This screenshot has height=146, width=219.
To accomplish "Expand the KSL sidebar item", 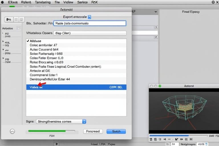I will pyautogui.click(x=3, y=41).
